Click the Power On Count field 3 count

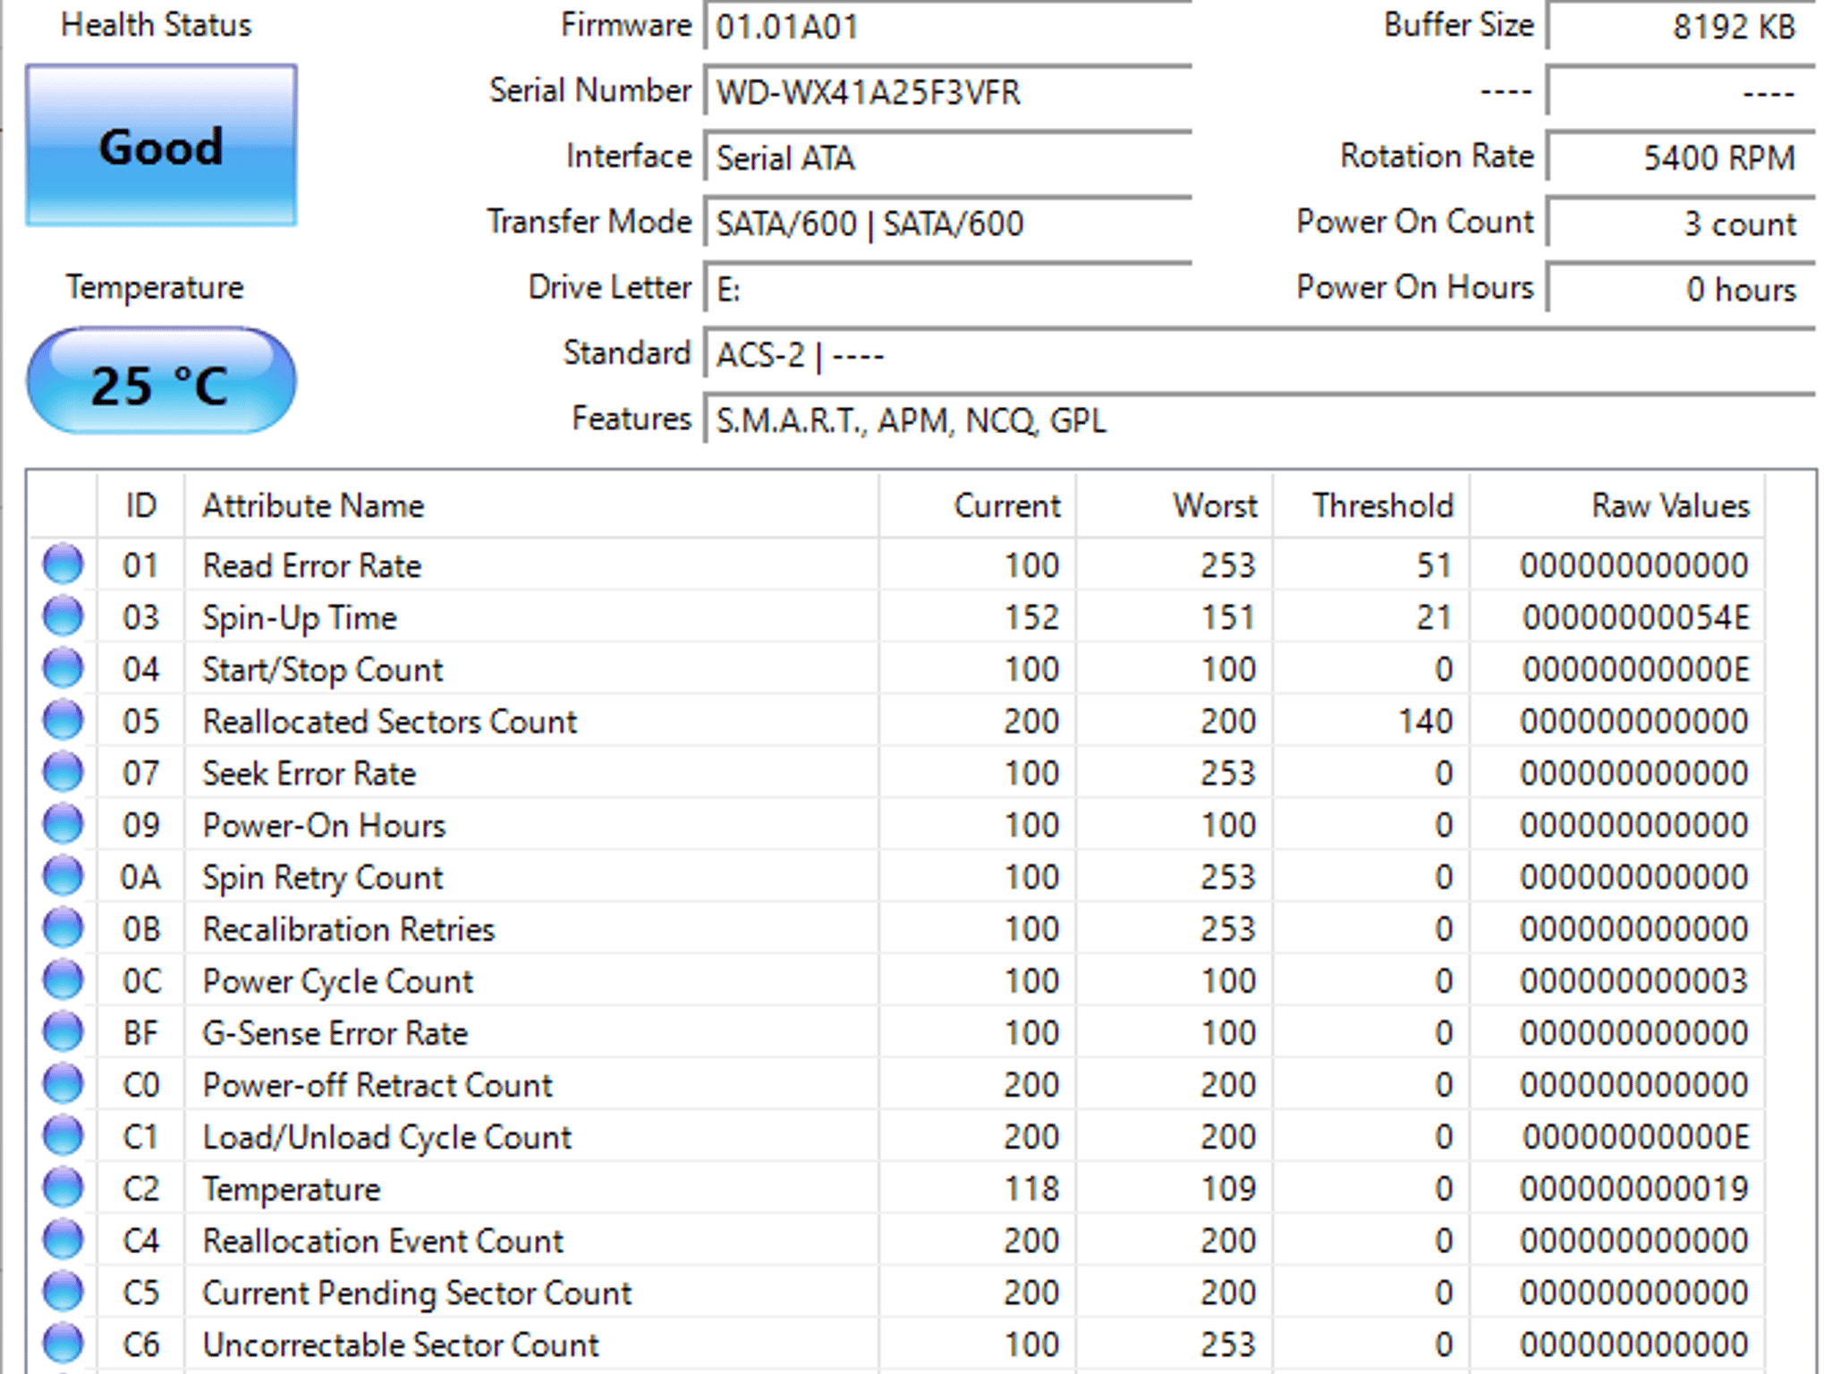(x=1682, y=223)
